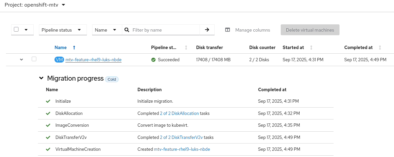Toggle the select-all virtual machines checkbox

pyautogui.click(x=16, y=29)
